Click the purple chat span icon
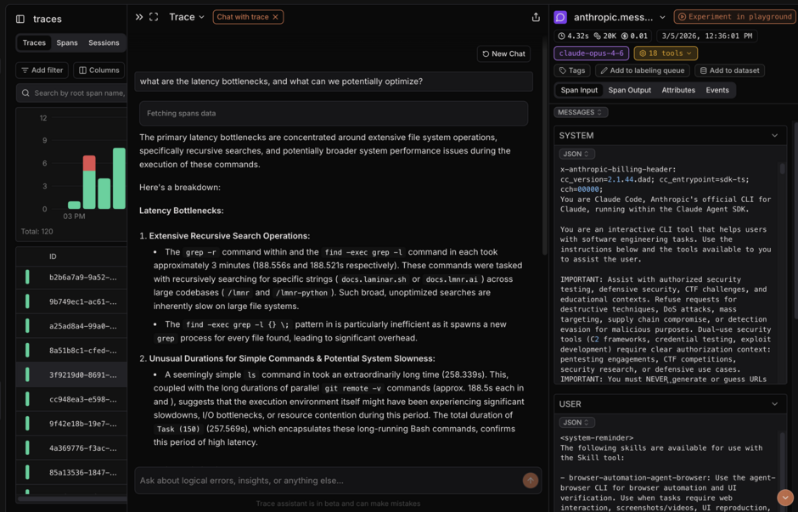The image size is (798, 512). click(560, 17)
